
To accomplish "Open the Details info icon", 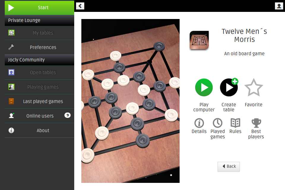I will point(199,123).
